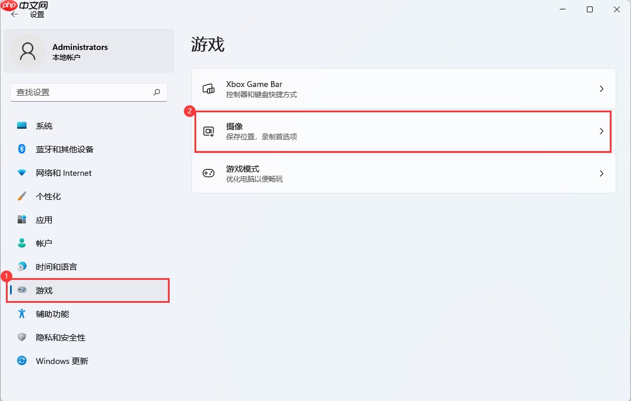The image size is (631, 401).
Task: Expand the 游戏模式 row chevron
Action: [601, 173]
